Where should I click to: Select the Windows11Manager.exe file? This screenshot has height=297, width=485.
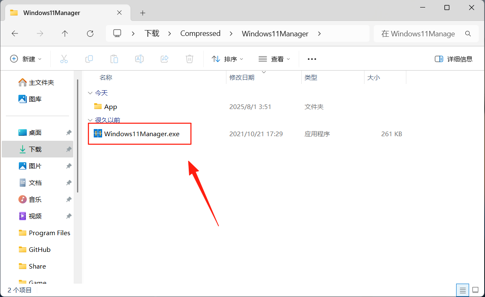click(x=141, y=134)
